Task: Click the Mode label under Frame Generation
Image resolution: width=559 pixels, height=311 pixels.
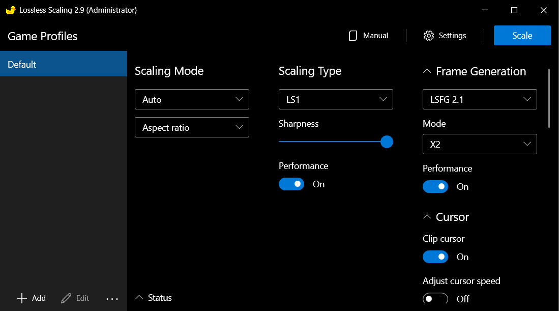Action: click(434, 124)
